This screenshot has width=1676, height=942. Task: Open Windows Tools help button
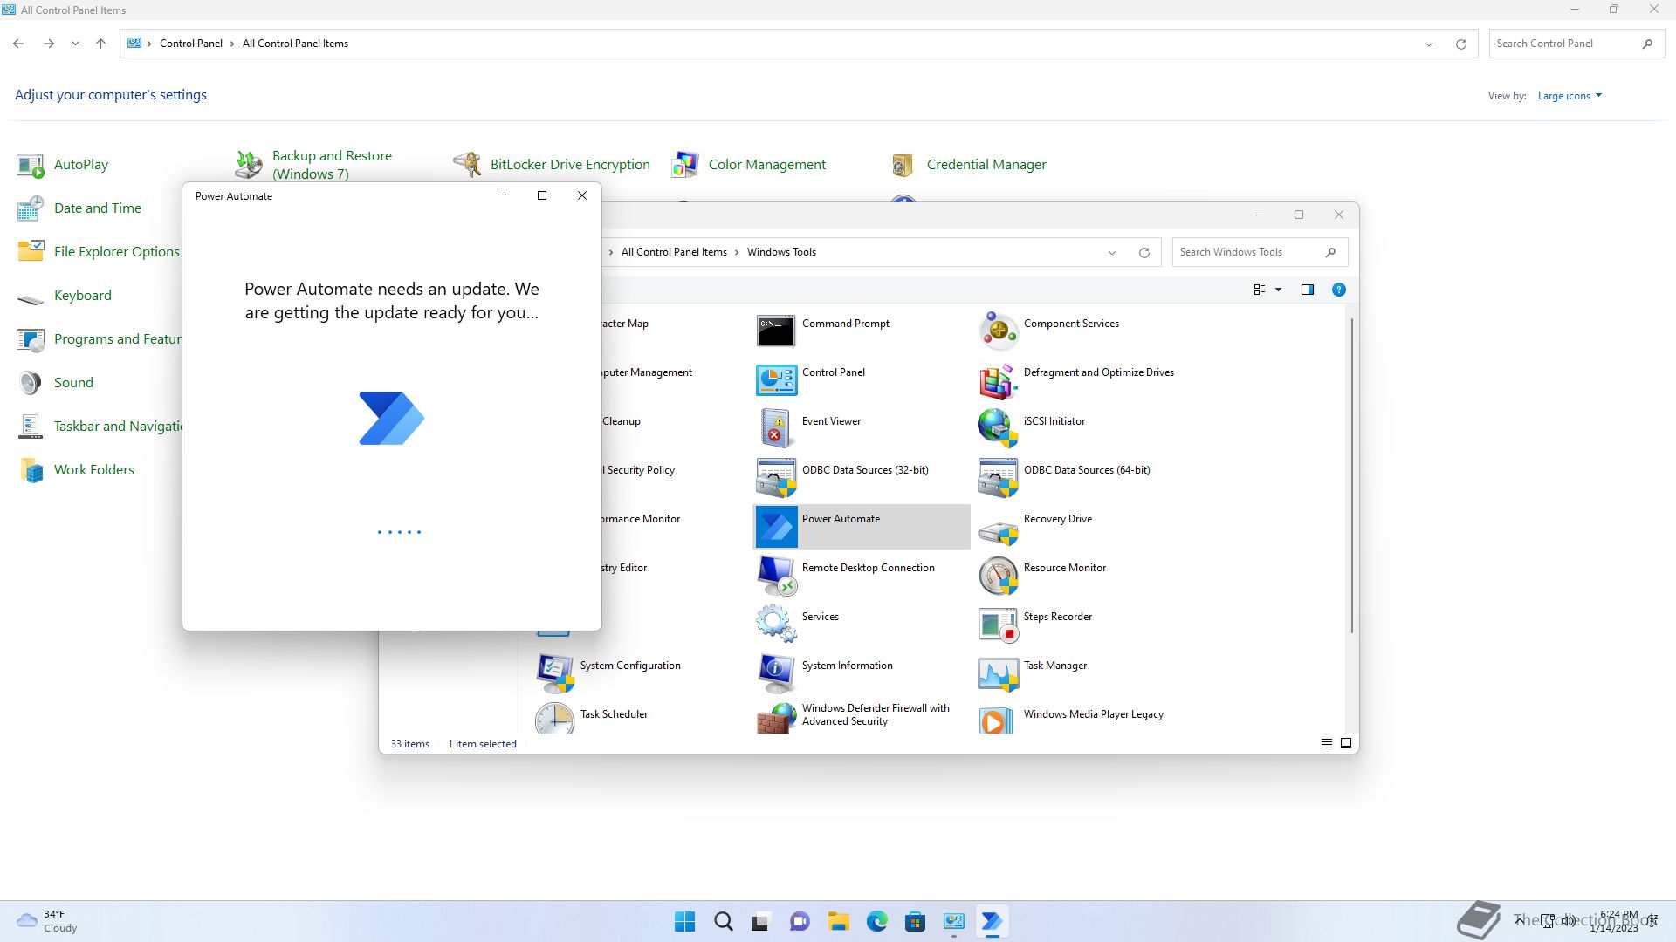pos(1339,290)
